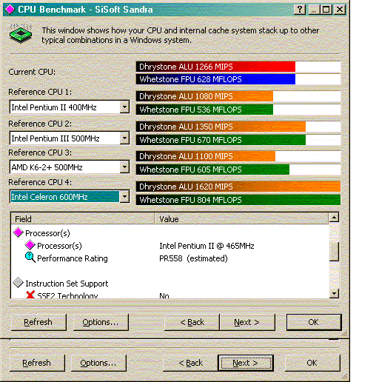Click the list scrollbar thumb
Screen dimensions: 379x382
click(334, 252)
